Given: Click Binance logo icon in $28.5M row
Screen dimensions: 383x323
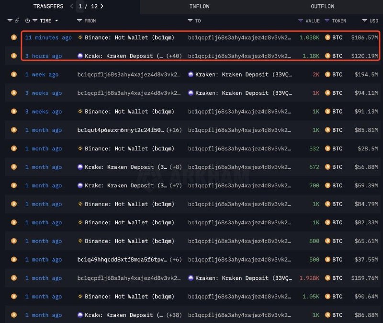Looking at the screenshot, I should pyautogui.click(x=80, y=149).
